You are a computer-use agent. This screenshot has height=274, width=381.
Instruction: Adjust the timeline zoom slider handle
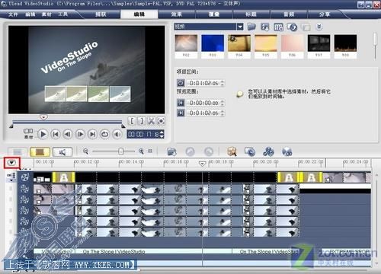click(x=121, y=151)
